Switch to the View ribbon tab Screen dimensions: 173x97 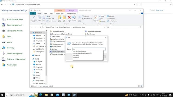(x=51, y=13)
